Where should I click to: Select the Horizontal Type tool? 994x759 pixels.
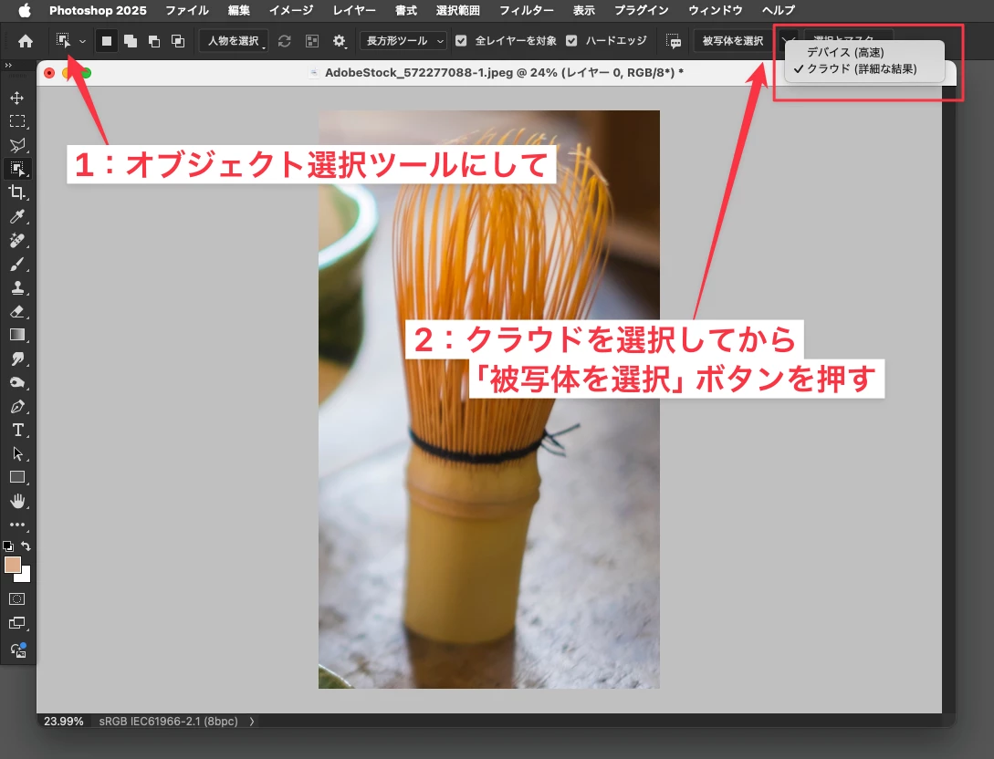point(17,431)
